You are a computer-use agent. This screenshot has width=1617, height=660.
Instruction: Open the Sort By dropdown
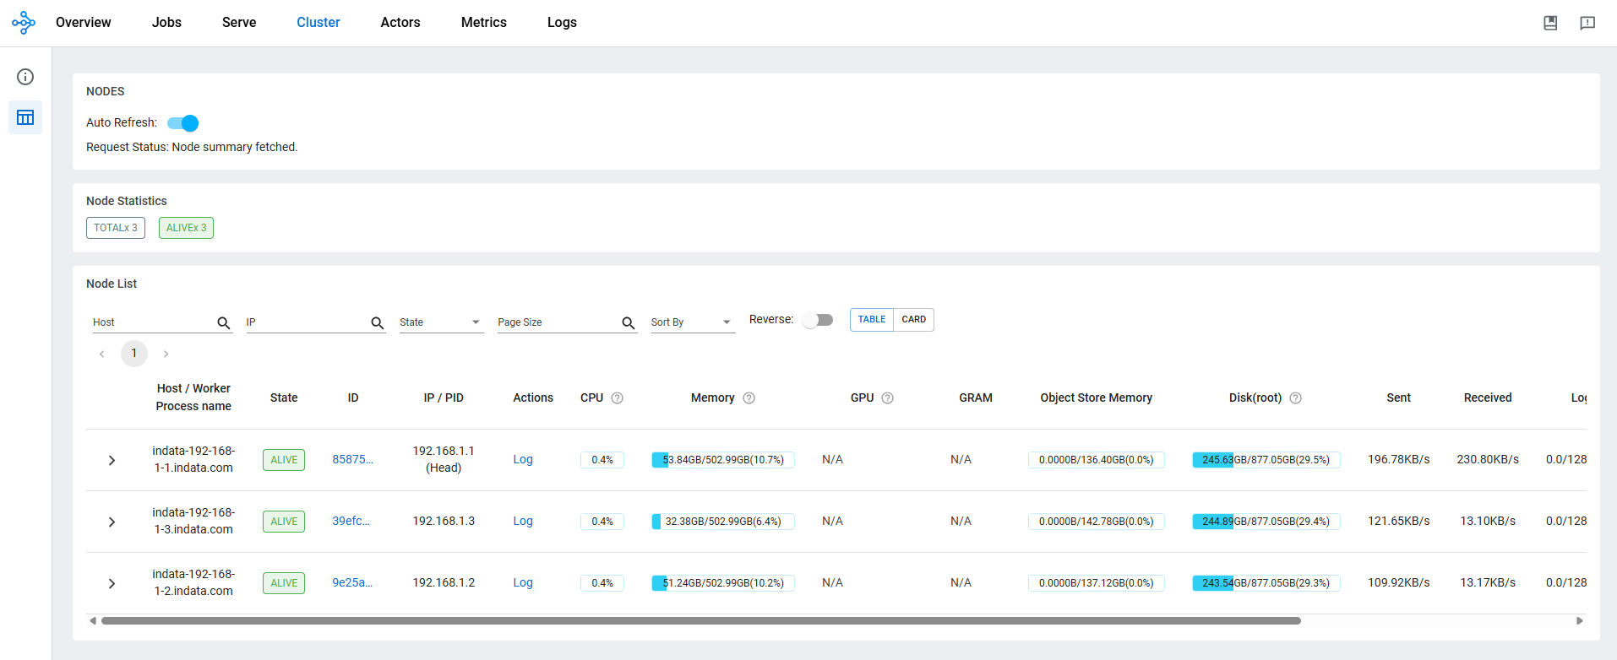692,322
